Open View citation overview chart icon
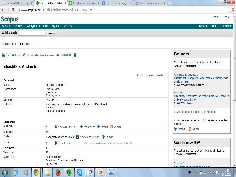This screenshot has width=236, height=177. [78, 137]
